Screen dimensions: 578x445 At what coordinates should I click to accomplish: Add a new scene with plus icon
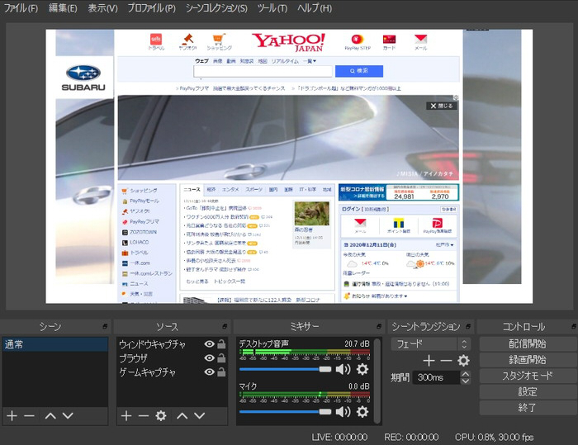(12, 416)
